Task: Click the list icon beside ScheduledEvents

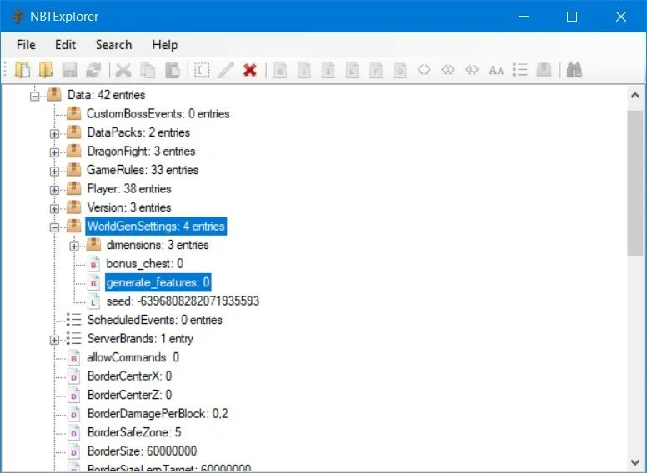Action: pos(74,320)
